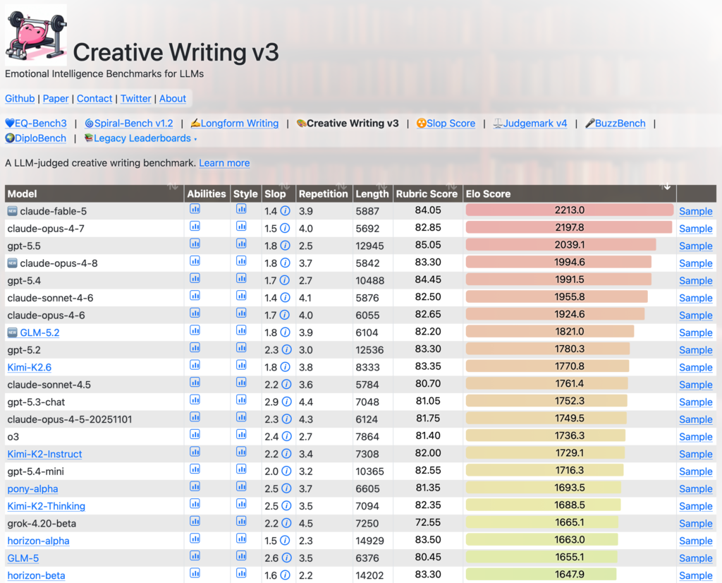Switch to Spiral-Bench v1.2 leaderboard
Image resolution: width=722 pixels, height=583 pixels.
tap(129, 124)
